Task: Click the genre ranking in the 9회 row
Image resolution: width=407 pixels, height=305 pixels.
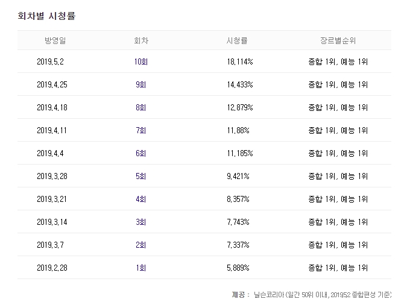Action: 338,84
